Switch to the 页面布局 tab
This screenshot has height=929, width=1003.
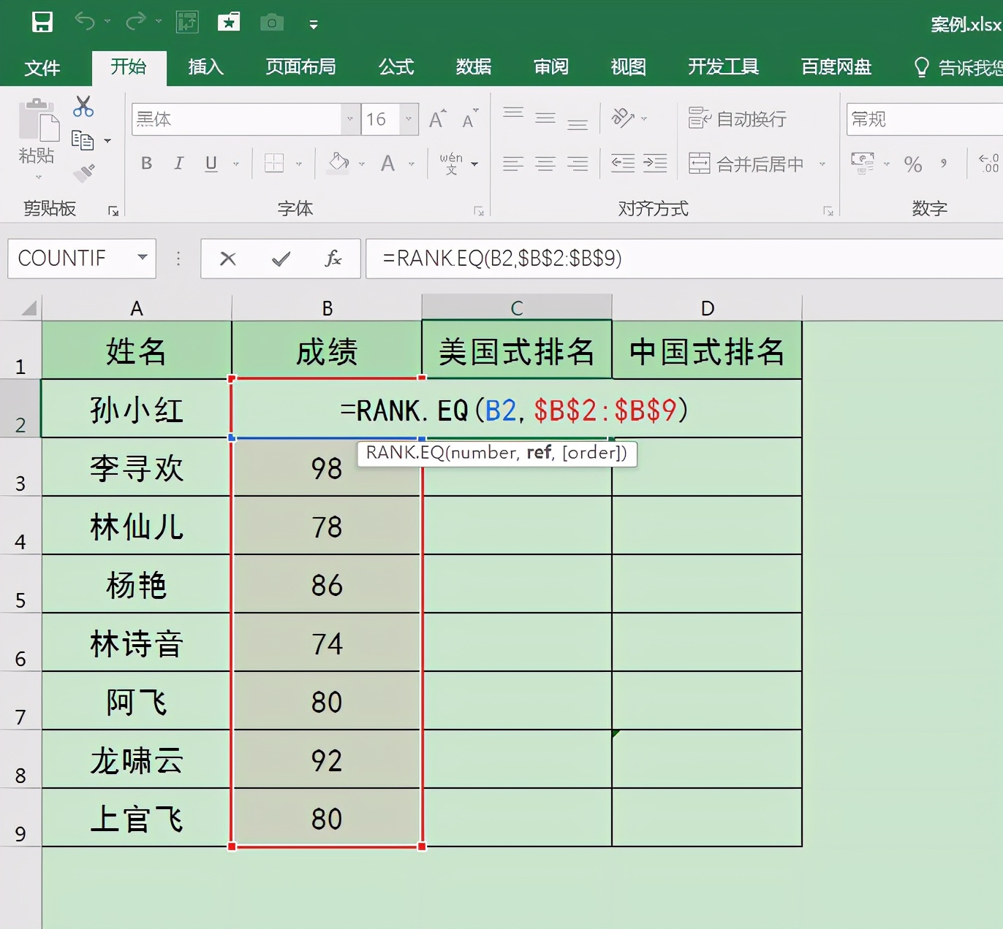(301, 67)
